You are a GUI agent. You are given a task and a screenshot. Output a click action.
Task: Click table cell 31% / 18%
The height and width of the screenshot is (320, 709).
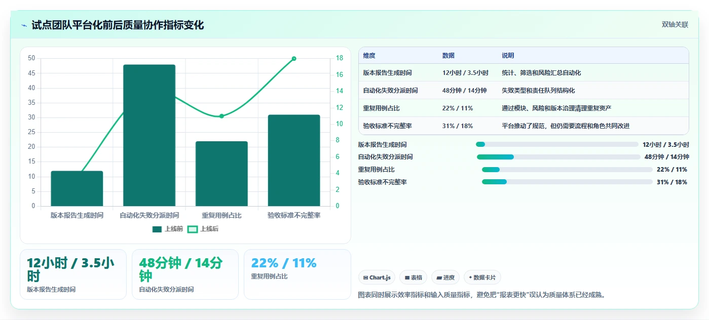click(457, 126)
